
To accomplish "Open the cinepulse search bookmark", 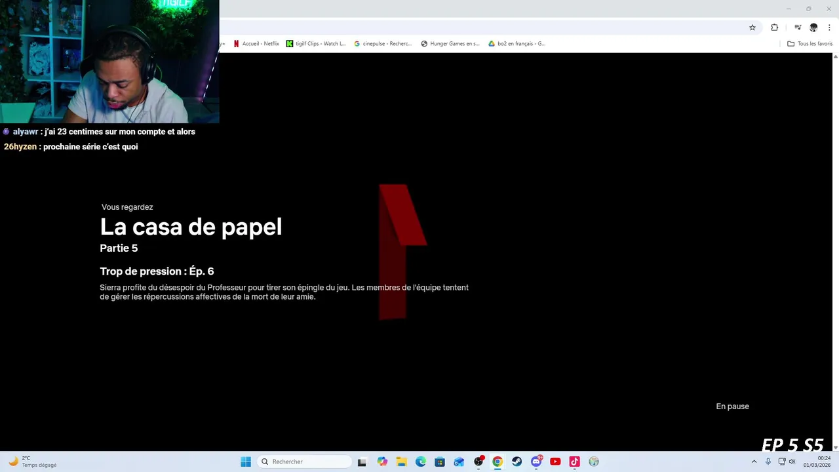I will coord(383,44).
